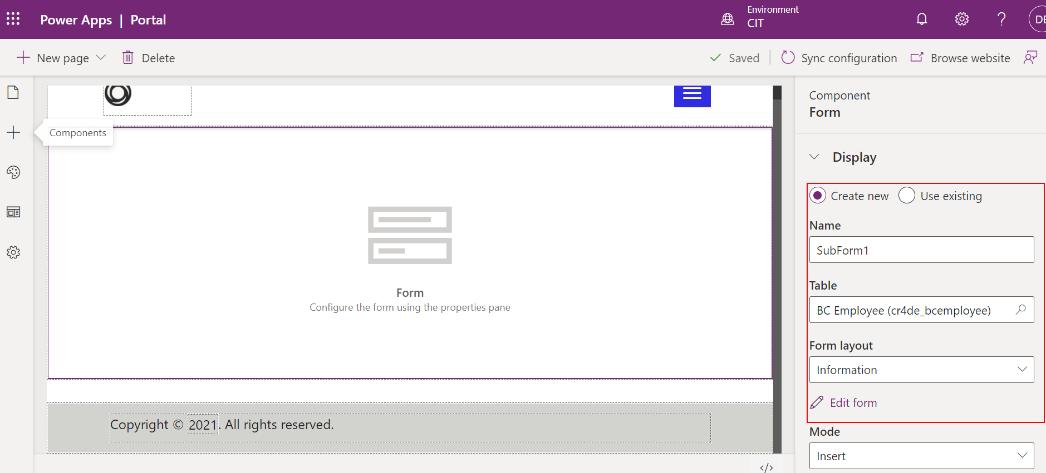Open the Components plus sidebar icon
The height and width of the screenshot is (473, 1046).
[x=13, y=132]
